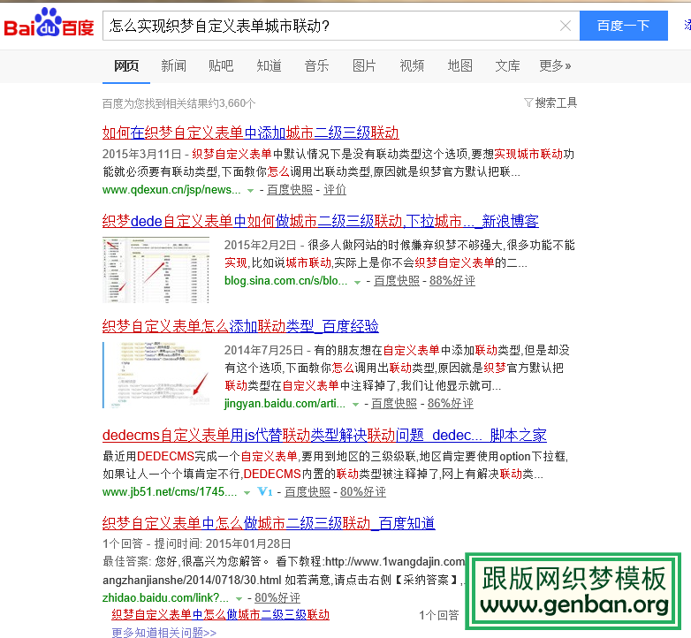This screenshot has height=638, width=691.
Task: Expand dropdown arrow next to zhidao.baidu.com URL
Action: tap(239, 599)
